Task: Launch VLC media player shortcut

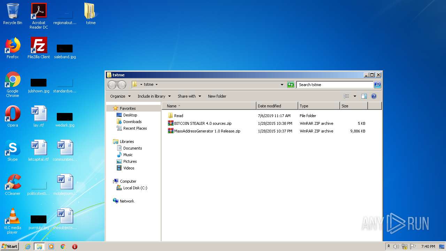Action: 13,221
